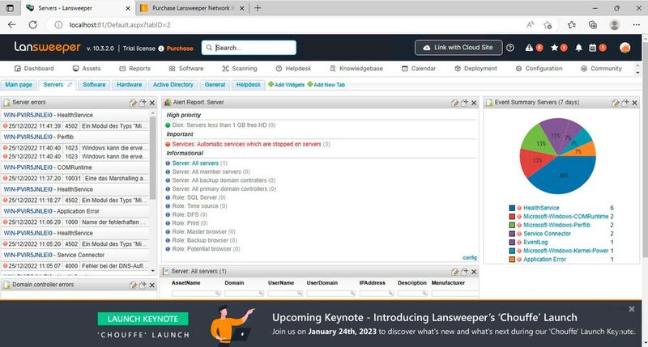The image size is (648, 347).
Task: Open the Configuration menu
Action: point(539,69)
